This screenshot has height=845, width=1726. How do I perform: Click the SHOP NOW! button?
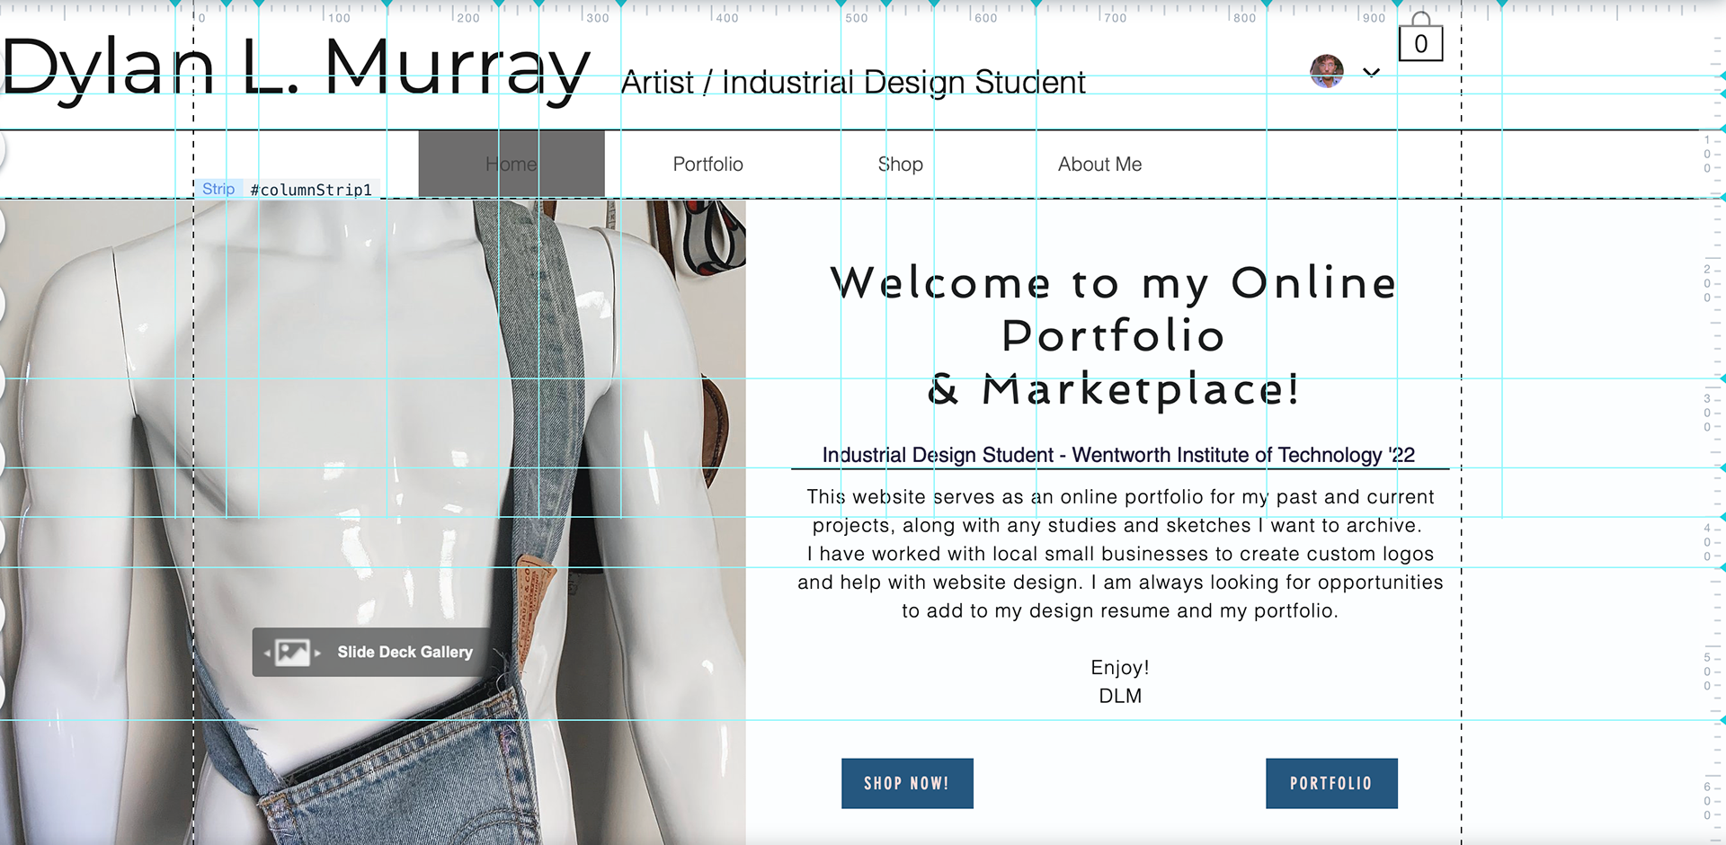[x=907, y=783]
